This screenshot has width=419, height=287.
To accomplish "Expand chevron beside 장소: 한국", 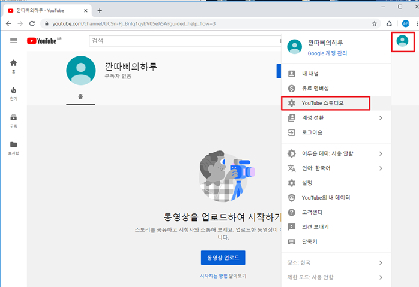I will [x=381, y=262].
